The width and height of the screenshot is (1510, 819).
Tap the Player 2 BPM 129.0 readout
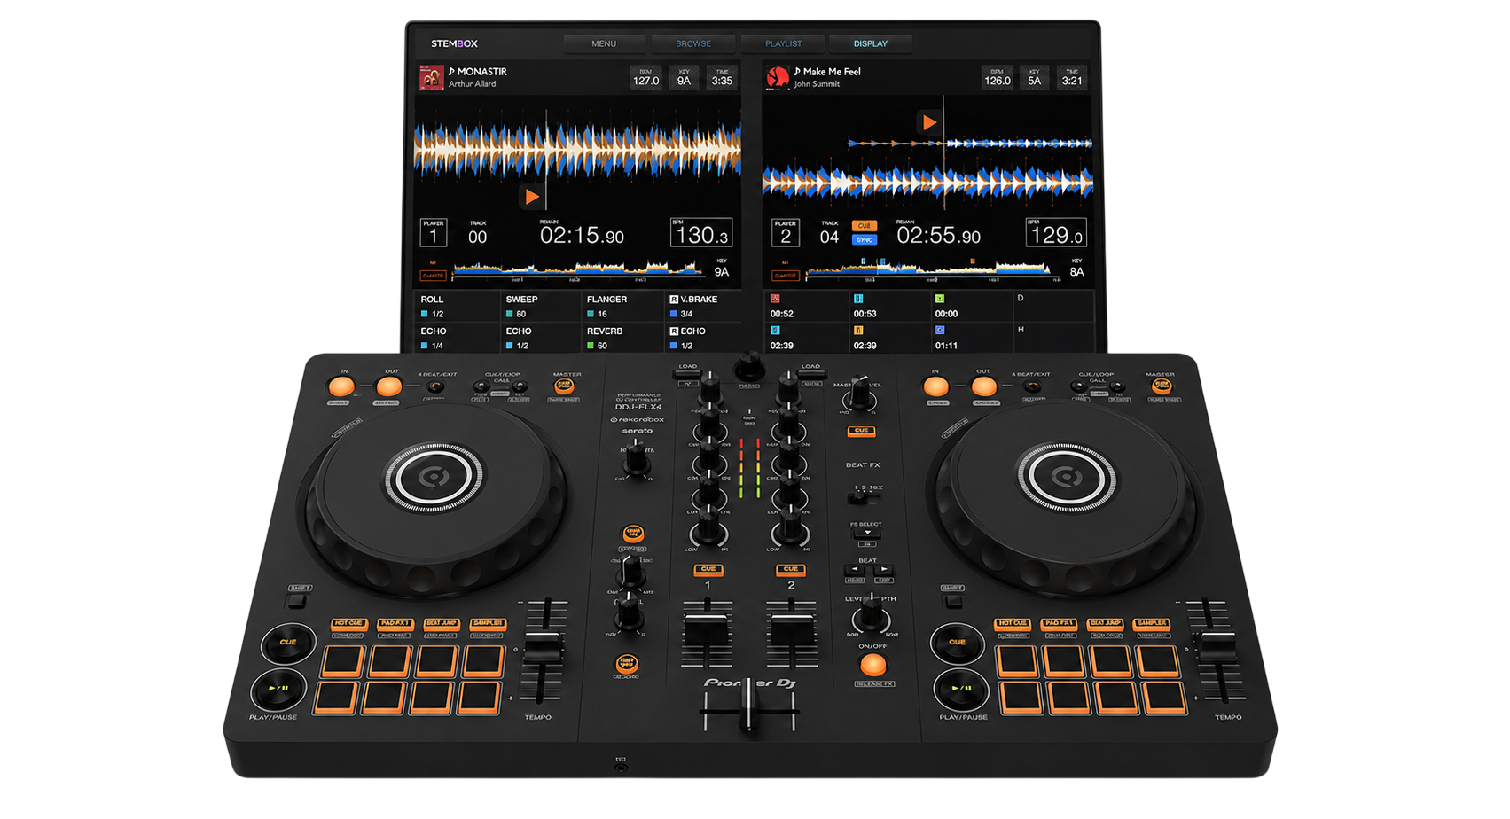1056,233
